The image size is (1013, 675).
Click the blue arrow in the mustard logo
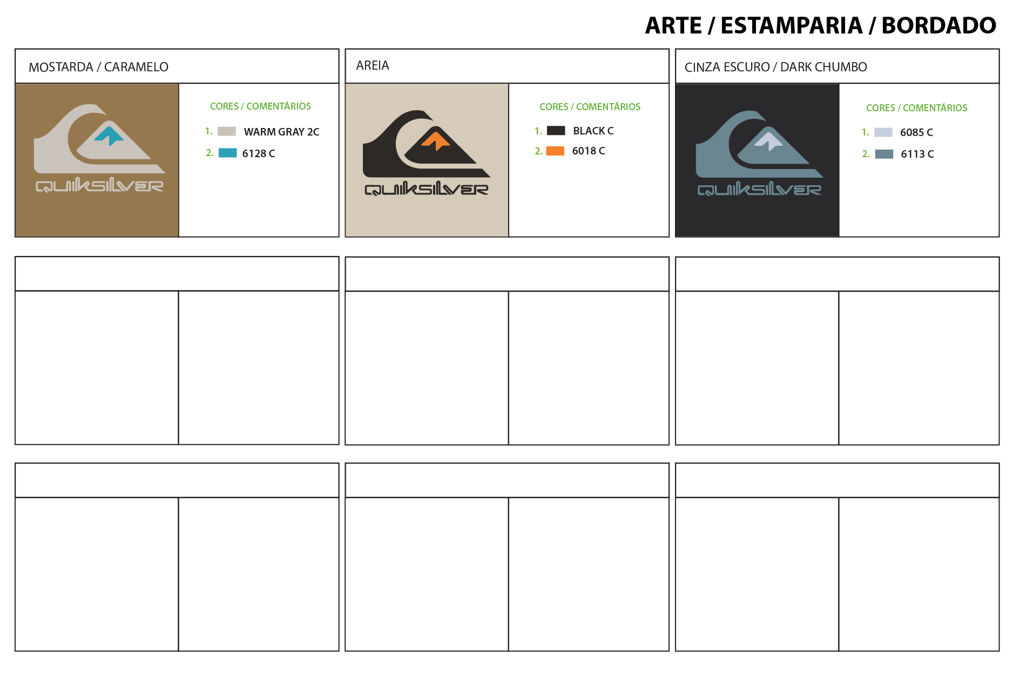point(109,136)
